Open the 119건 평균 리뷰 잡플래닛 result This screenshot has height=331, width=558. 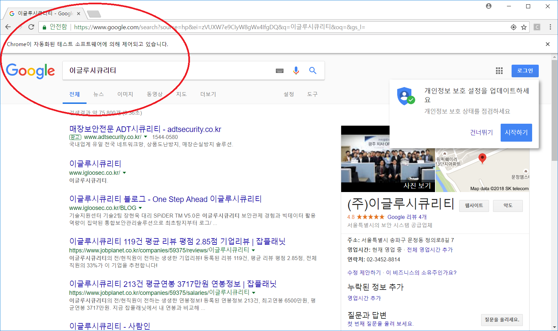[177, 241]
